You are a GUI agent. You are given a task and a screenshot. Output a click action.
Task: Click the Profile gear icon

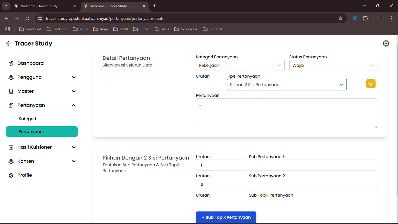pyautogui.click(x=11, y=175)
